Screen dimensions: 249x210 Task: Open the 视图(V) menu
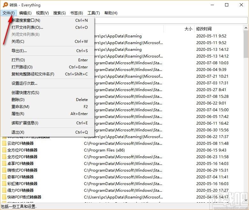[42, 13]
